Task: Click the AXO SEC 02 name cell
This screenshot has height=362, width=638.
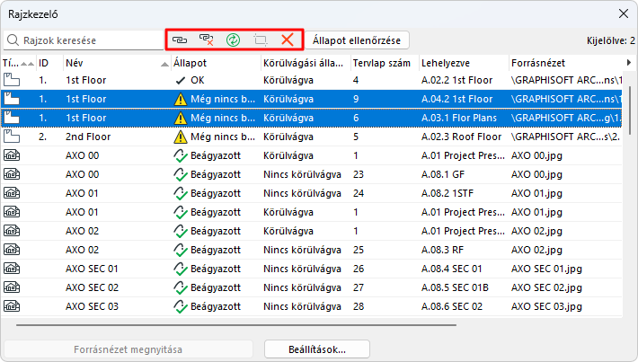Action: 92,287
